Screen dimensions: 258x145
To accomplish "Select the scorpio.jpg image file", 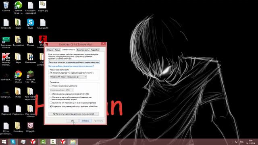I will coord(43,5).
